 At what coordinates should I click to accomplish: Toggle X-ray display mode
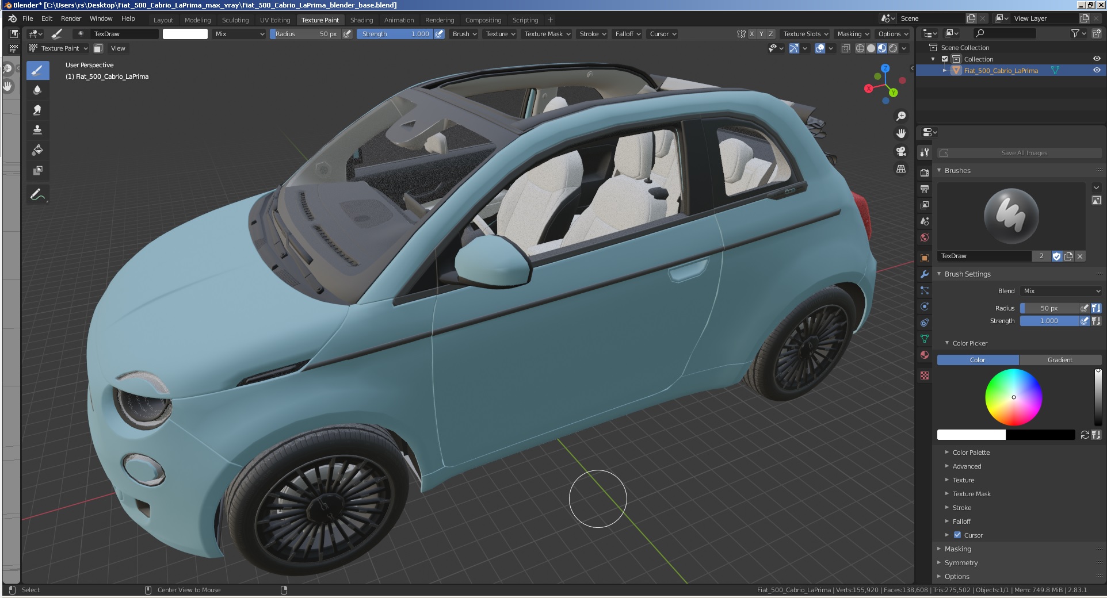pyautogui.click(x=845, y=48)
